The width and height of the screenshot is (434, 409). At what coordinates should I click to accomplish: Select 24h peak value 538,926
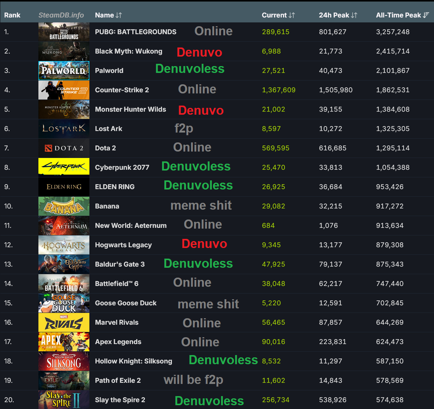pos(333,400)
